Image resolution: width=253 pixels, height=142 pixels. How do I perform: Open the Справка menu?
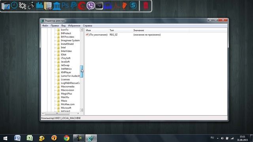88,26
